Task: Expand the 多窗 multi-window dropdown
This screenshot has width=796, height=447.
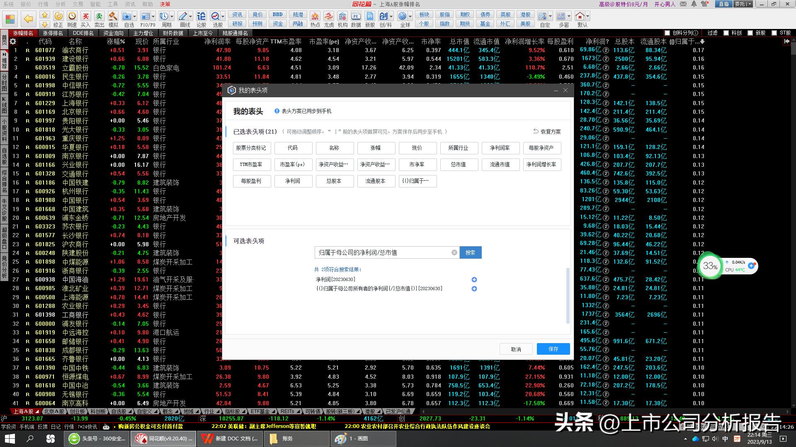Action: click(x=568, y=17)
